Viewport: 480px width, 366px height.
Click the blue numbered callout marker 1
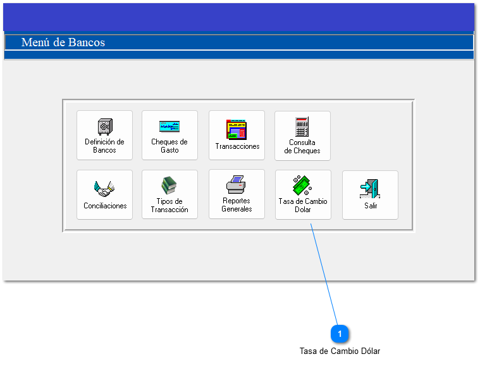click(340, 333)
